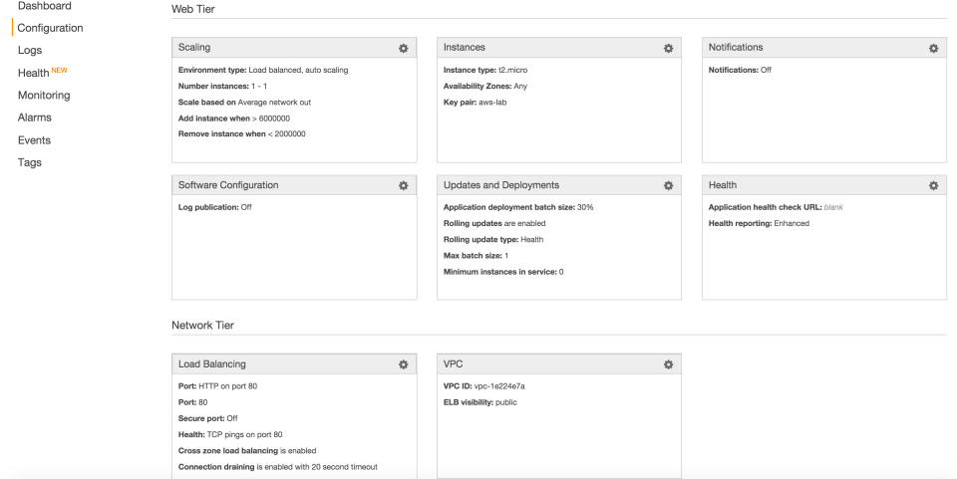Viewport: 957px width, 479px height.
Task: Select Configuration in the sidebar
Action: 50,28
